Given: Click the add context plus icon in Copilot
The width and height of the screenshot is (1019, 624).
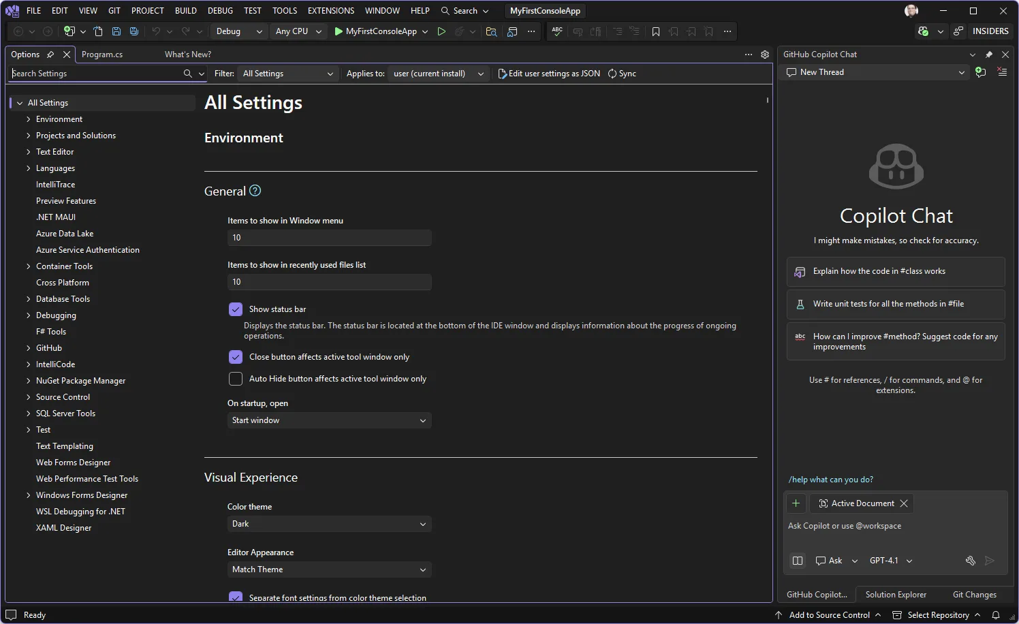Looking at the screenshot, I should 796,503.
